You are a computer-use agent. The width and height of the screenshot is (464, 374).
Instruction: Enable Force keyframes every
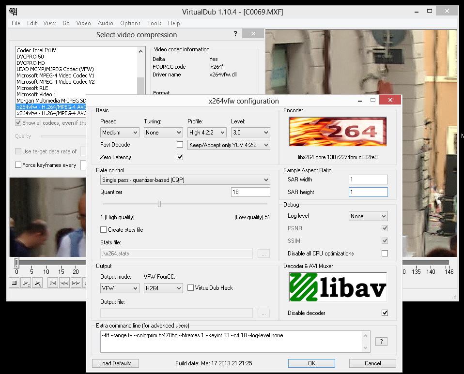pos(18,165)
